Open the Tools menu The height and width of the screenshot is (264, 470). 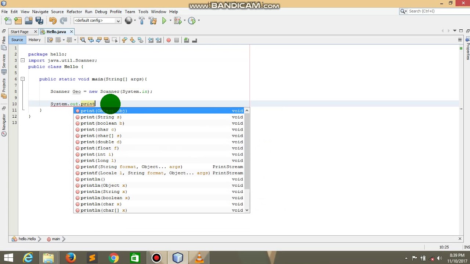(x=143, y=12)
